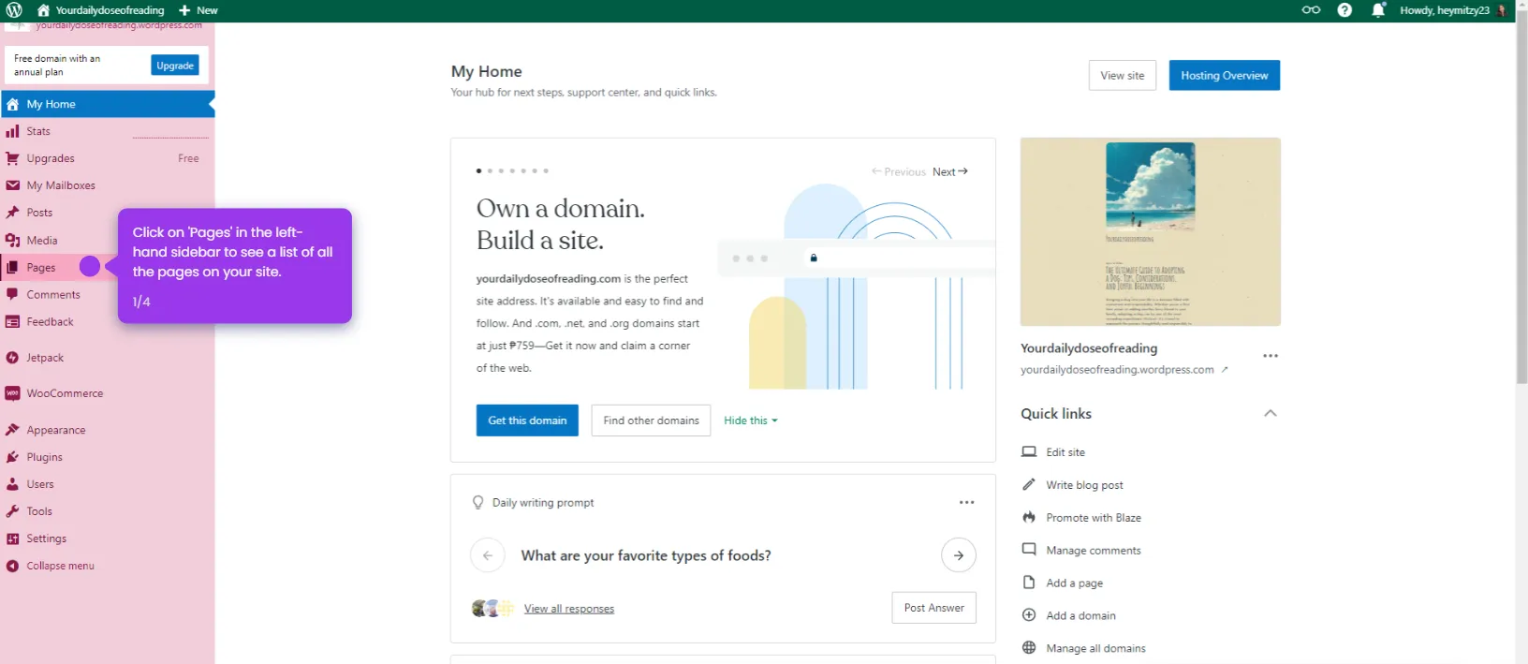Screen dimensions: 1528x664
Task: Click the Upgrade button
Action: pyautogui.click(x=175, y=66)
